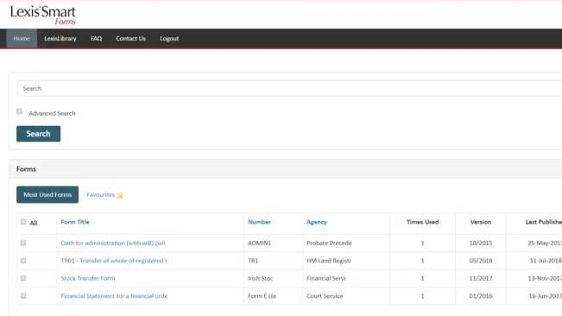Image resolution: width=562 pixels, height=316 pixels.
Task: Sort by Number column header
Action: coord(259,222)
